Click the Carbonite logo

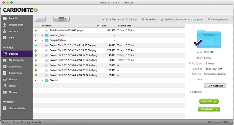tap(20, 10)
